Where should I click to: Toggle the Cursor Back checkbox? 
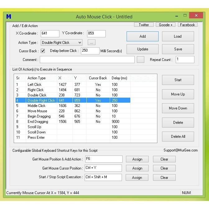click(43, 51)
